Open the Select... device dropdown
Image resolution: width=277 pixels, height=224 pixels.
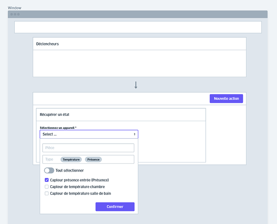point(88,134)
